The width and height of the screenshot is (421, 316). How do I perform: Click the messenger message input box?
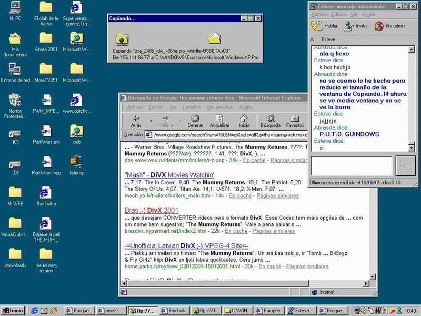pos(352,166)
